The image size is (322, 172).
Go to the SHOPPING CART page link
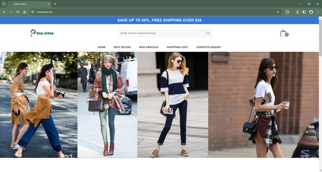coord(177,47)
